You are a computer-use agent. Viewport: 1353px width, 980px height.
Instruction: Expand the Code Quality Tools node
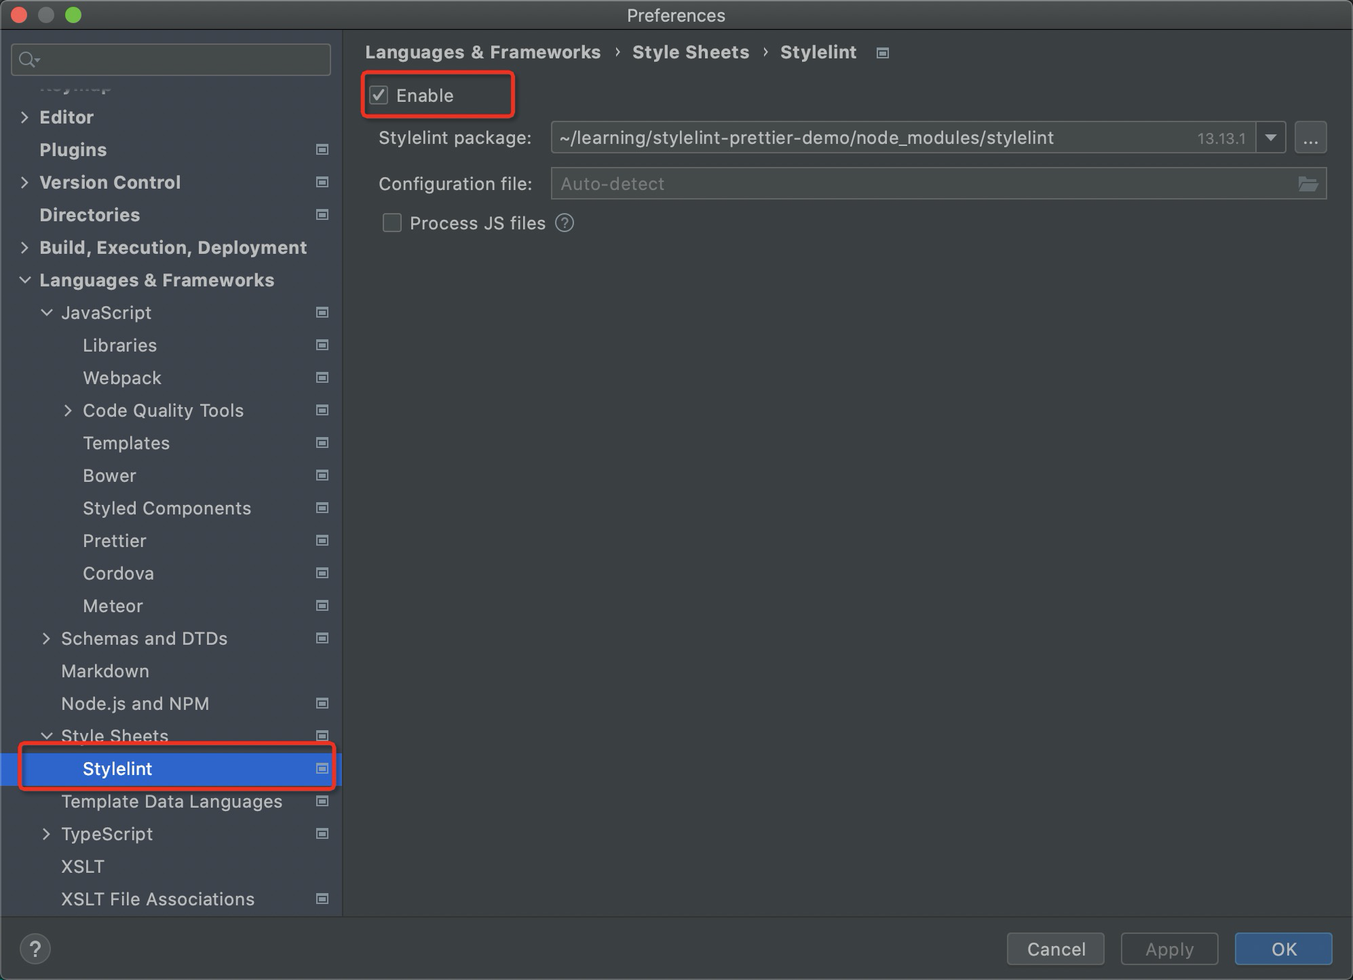[68, 411]
